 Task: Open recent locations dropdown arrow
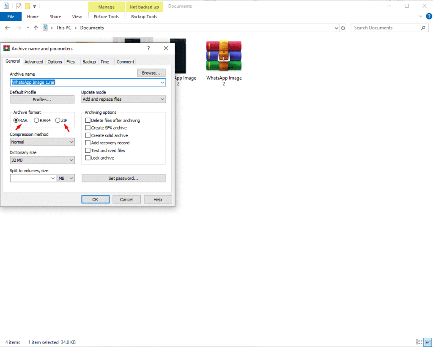pos(28,28)
